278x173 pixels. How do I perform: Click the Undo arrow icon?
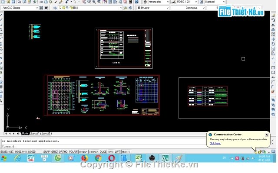click(67, 2)
